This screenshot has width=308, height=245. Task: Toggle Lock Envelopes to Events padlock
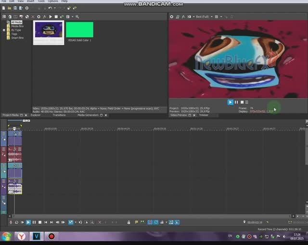128,222
